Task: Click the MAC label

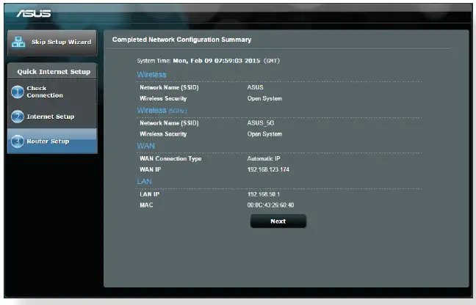Action: point(146,205)
